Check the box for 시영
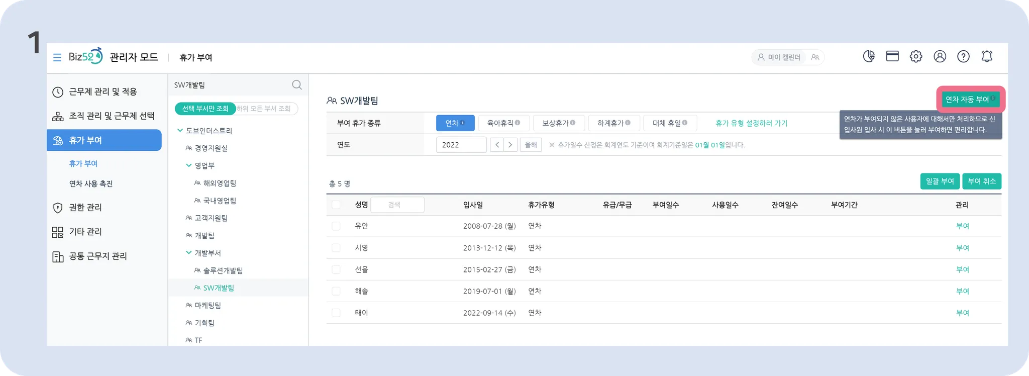The image size is (1029, 376). click(x=336, y=248)
